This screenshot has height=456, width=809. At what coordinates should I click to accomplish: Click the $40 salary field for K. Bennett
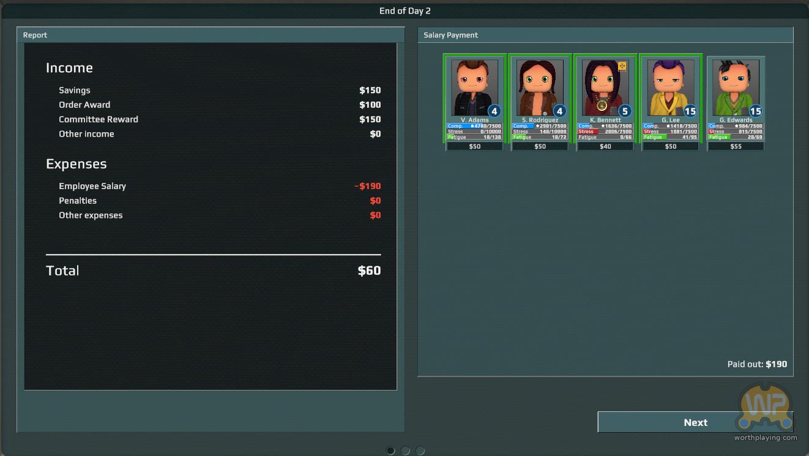[x=605, y=147]
